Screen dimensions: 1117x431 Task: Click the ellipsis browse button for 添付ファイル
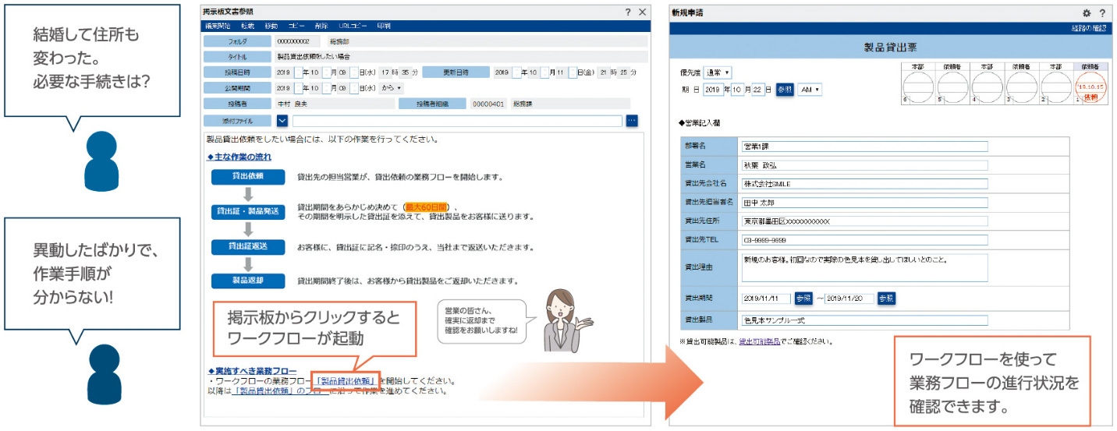point(632,121)
